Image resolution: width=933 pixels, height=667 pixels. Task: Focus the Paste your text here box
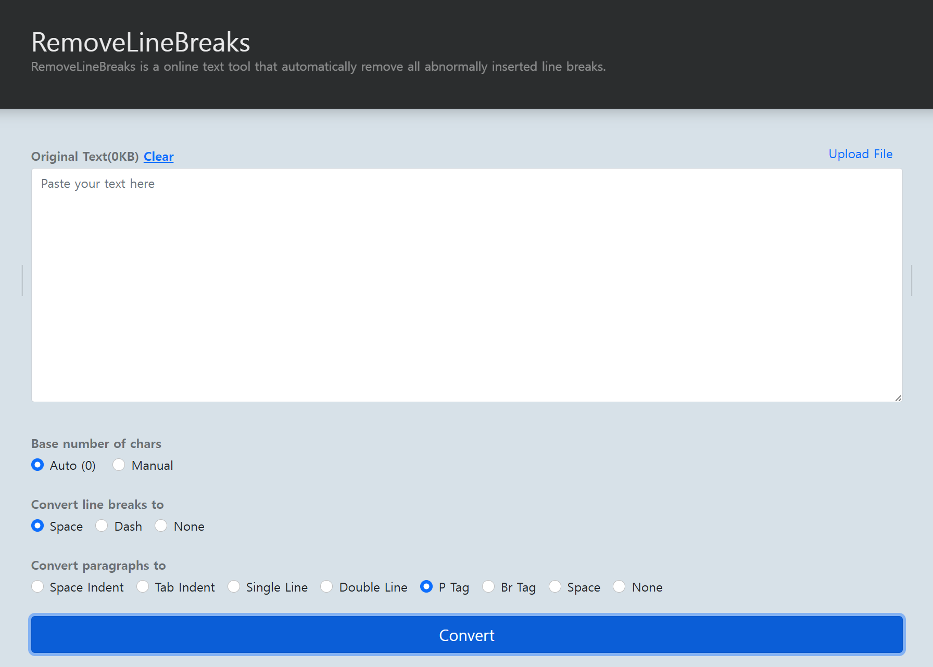[467, 285]
